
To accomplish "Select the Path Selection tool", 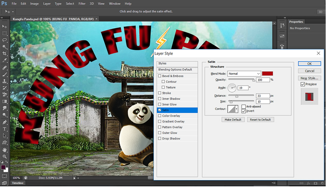I will (4, 136).
